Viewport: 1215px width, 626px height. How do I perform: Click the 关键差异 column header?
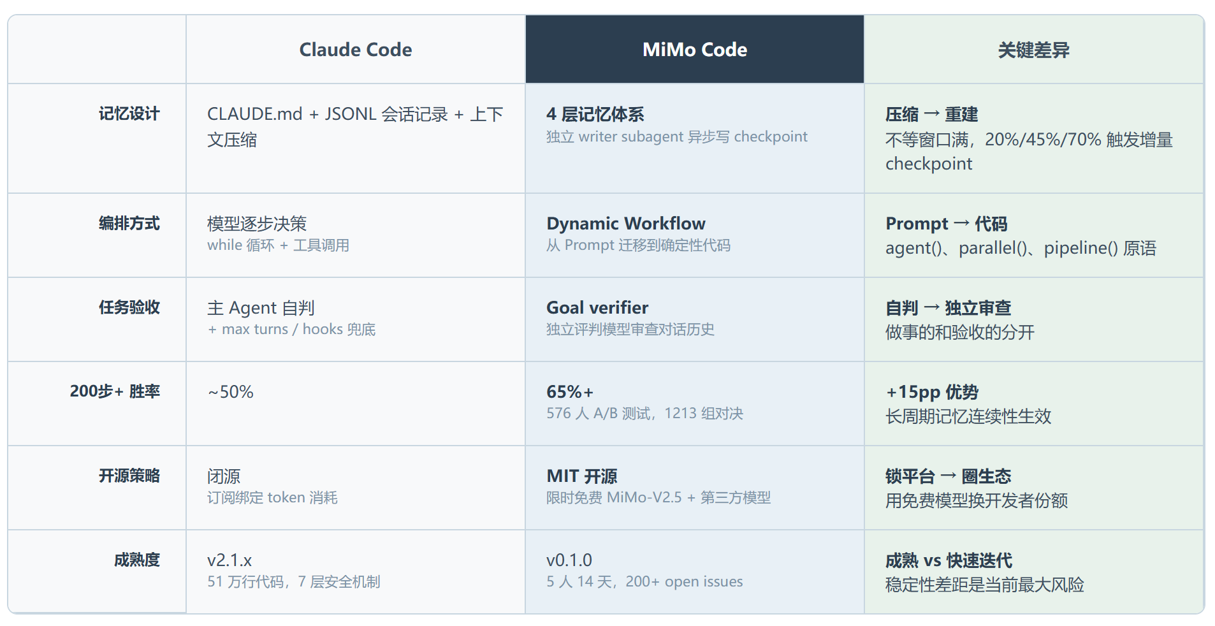click(x=1033, y=50)
